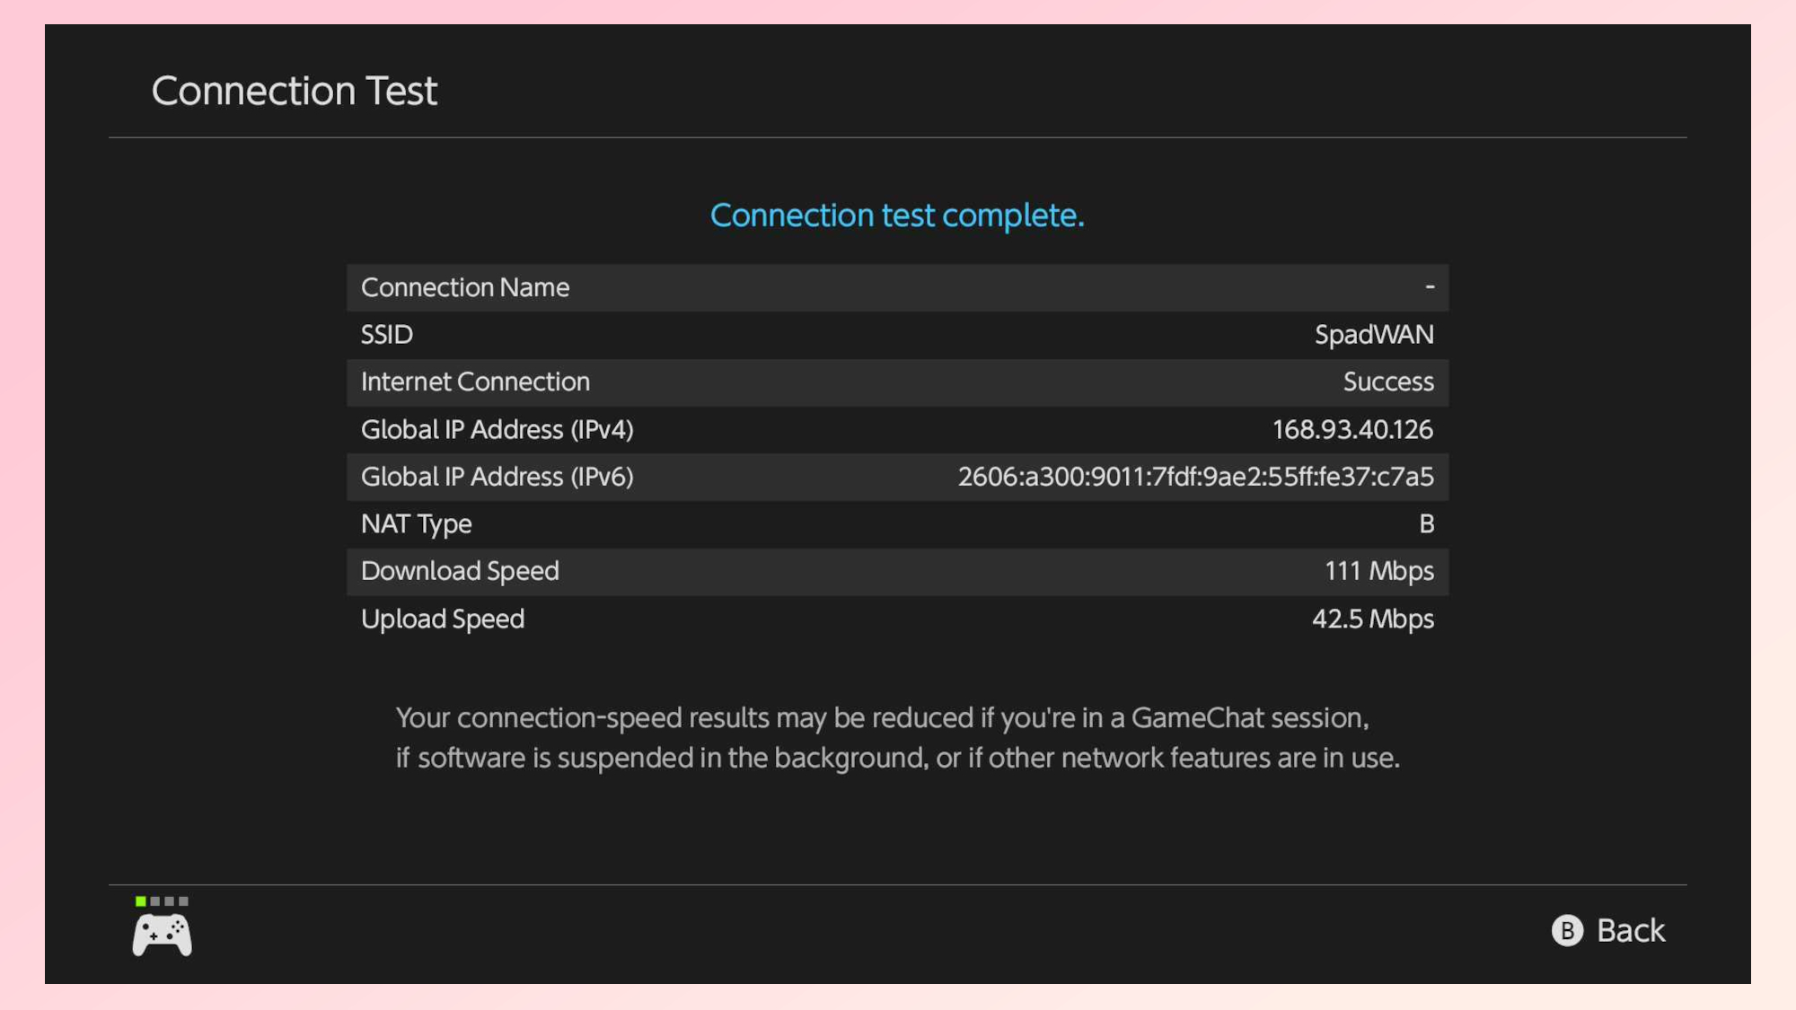Click the SpadWAN network name value
This screenshot has height=1010, width=1796.
[1374, 335]
